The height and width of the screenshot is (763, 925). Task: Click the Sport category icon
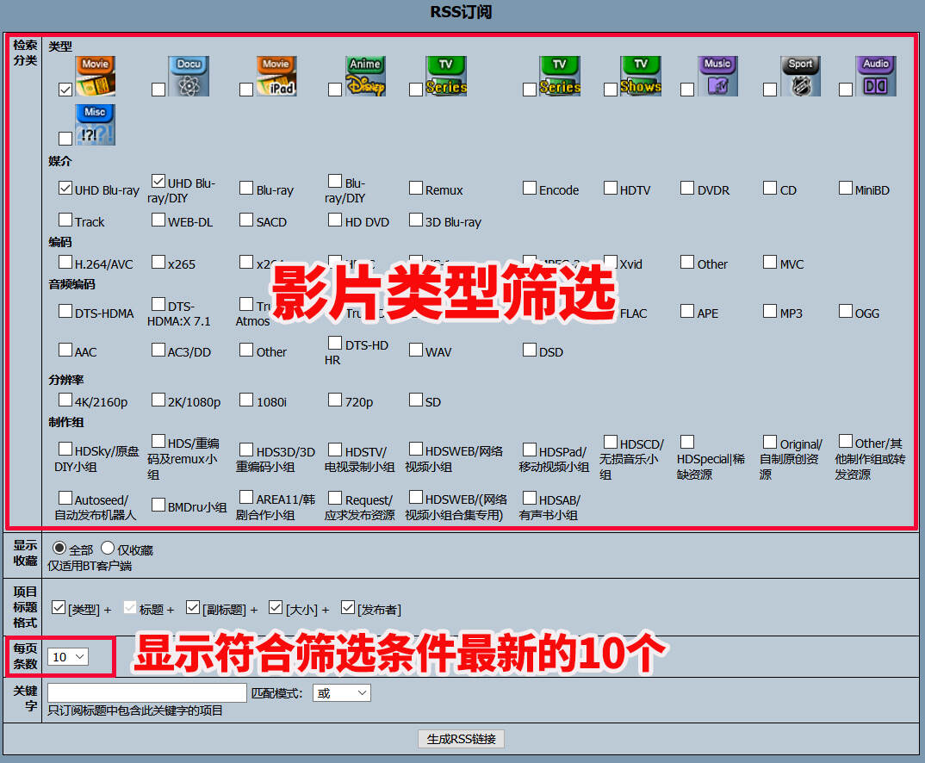[800, 76]
